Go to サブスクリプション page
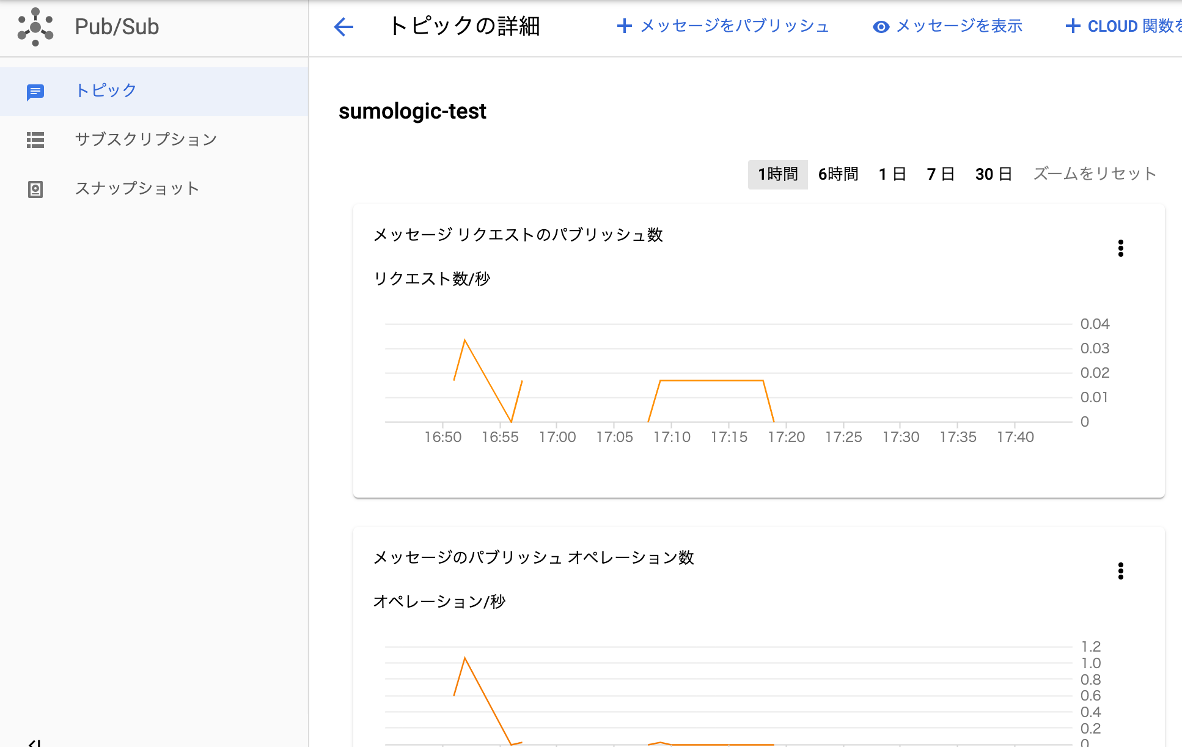1182x747 pixels. [145, 139]
